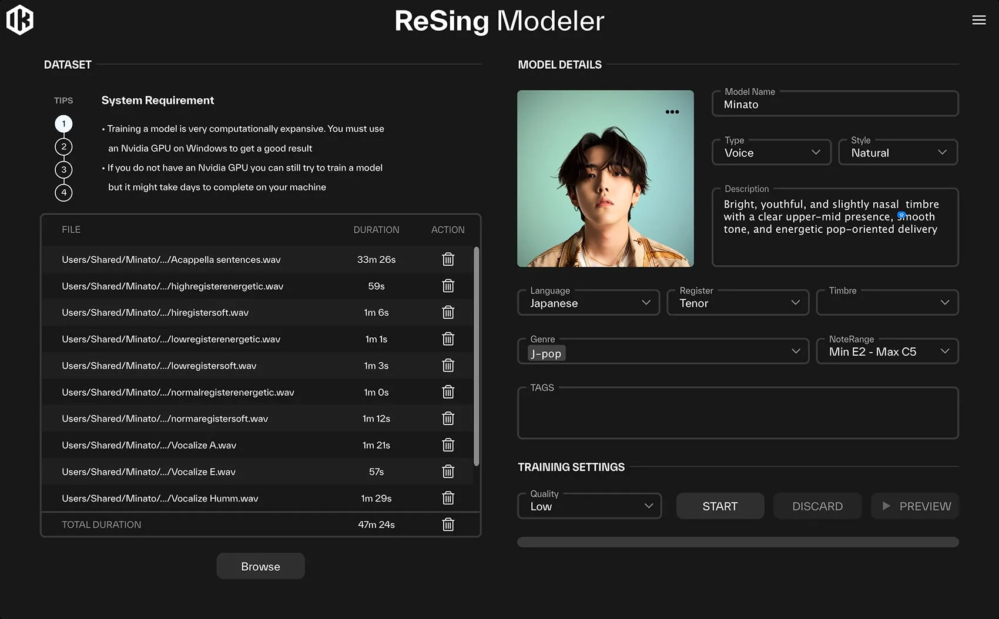
Task: Show tip step 1
Action: (63, 123)
